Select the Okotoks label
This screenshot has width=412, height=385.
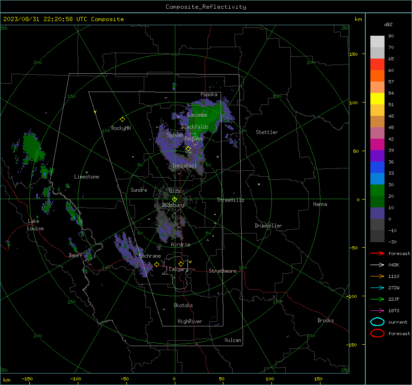[x=183, y=305]
